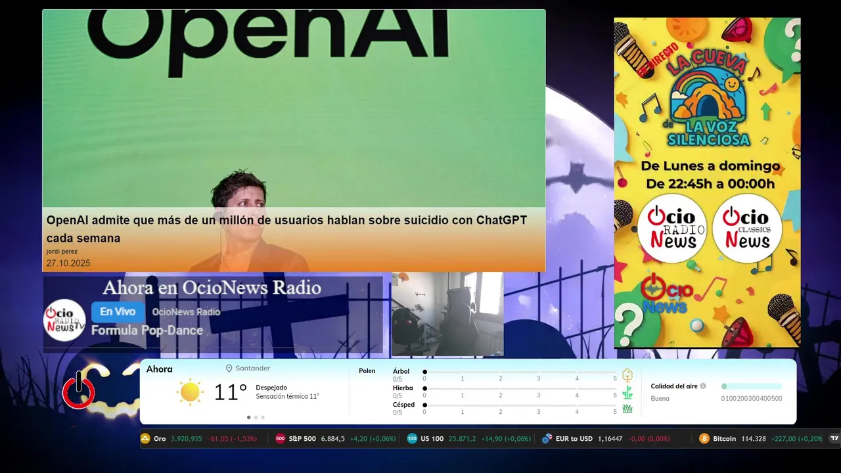841x473 pixels.
Task: Click the Oro gold ticker icon
Action: (x=145, y=438)
